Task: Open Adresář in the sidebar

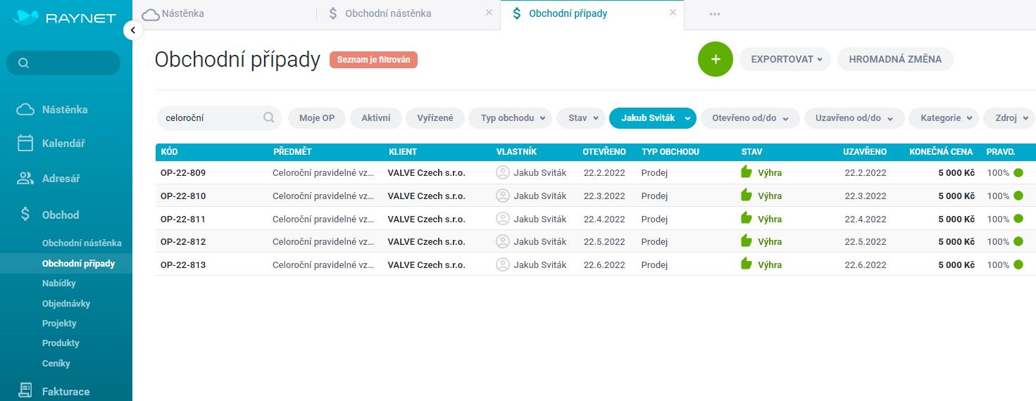Action: pyautogui.click(x=61, y=179)
